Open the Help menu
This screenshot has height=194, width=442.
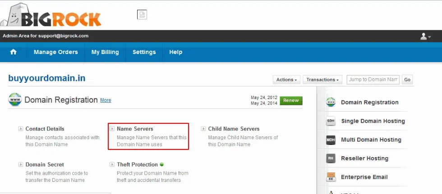point(175,52)
